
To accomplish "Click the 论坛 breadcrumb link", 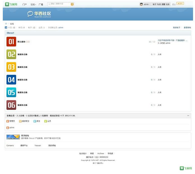I will point(12,24).
